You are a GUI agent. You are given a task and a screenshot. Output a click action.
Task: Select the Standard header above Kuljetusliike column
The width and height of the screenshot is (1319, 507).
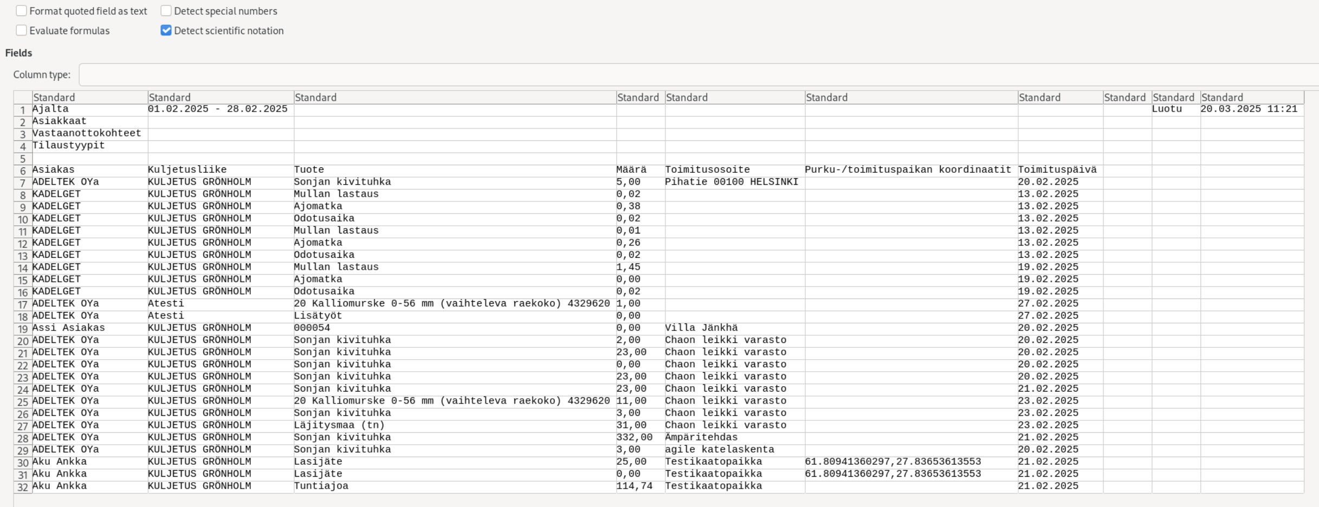point(220,97)
